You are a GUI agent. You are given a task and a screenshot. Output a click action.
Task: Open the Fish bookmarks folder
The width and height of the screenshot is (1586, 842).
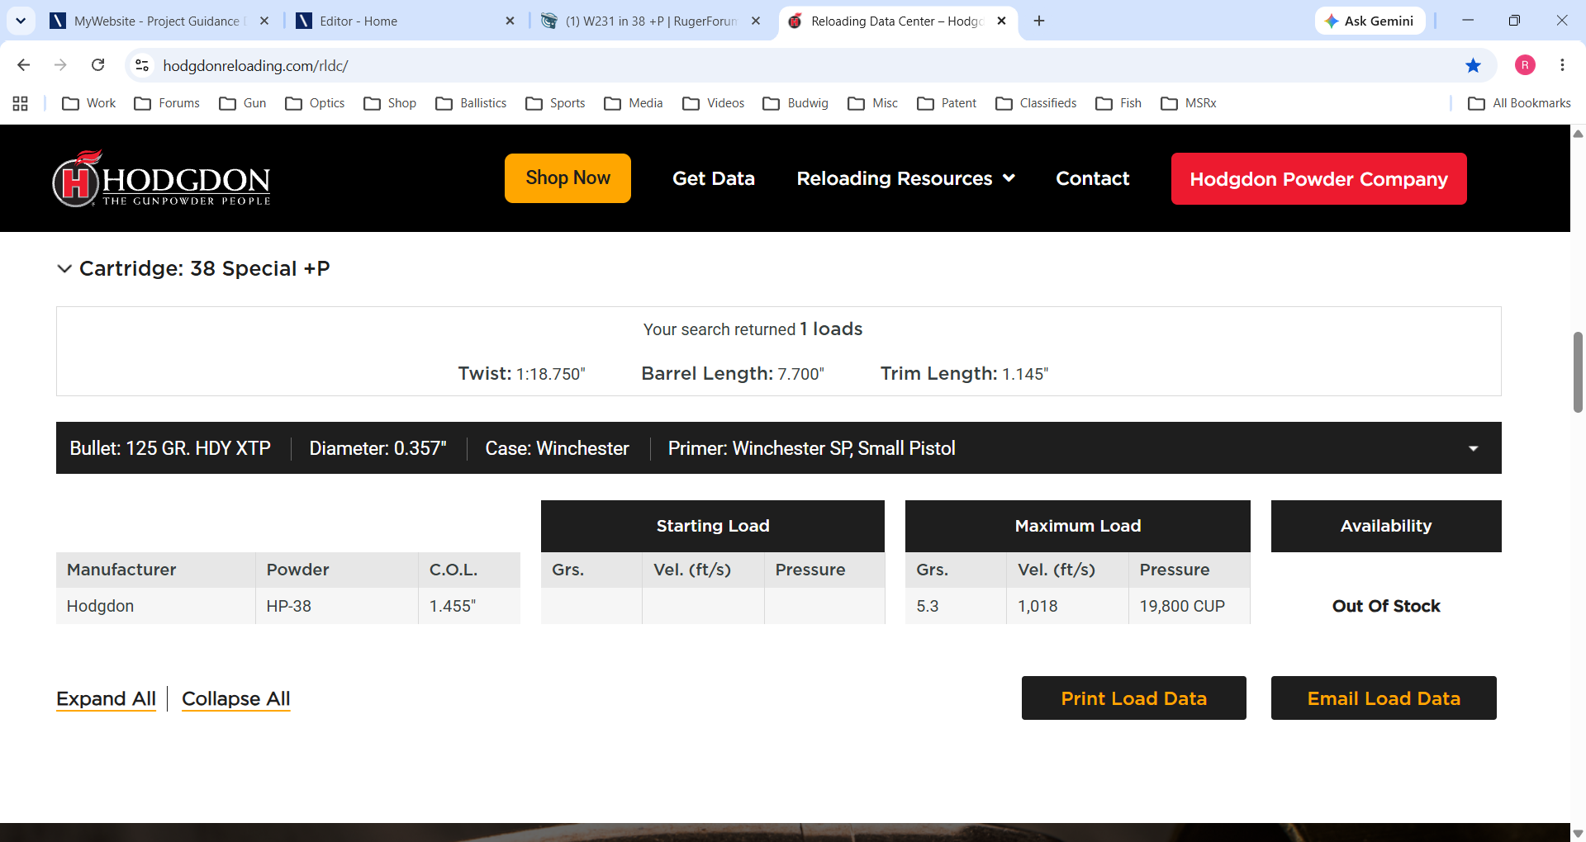click(x=1118, y=103)
